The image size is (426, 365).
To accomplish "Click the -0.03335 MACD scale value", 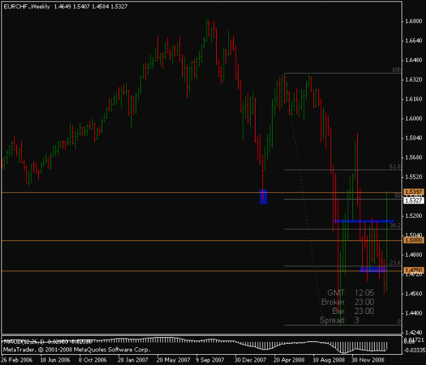I will pyautogui.click(x=414, y=350).
